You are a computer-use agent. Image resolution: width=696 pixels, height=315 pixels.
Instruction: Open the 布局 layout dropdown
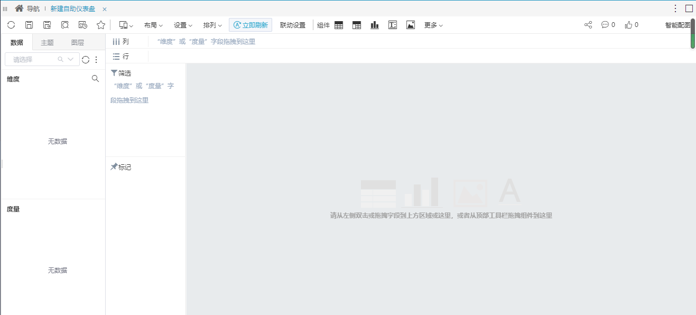153,24
